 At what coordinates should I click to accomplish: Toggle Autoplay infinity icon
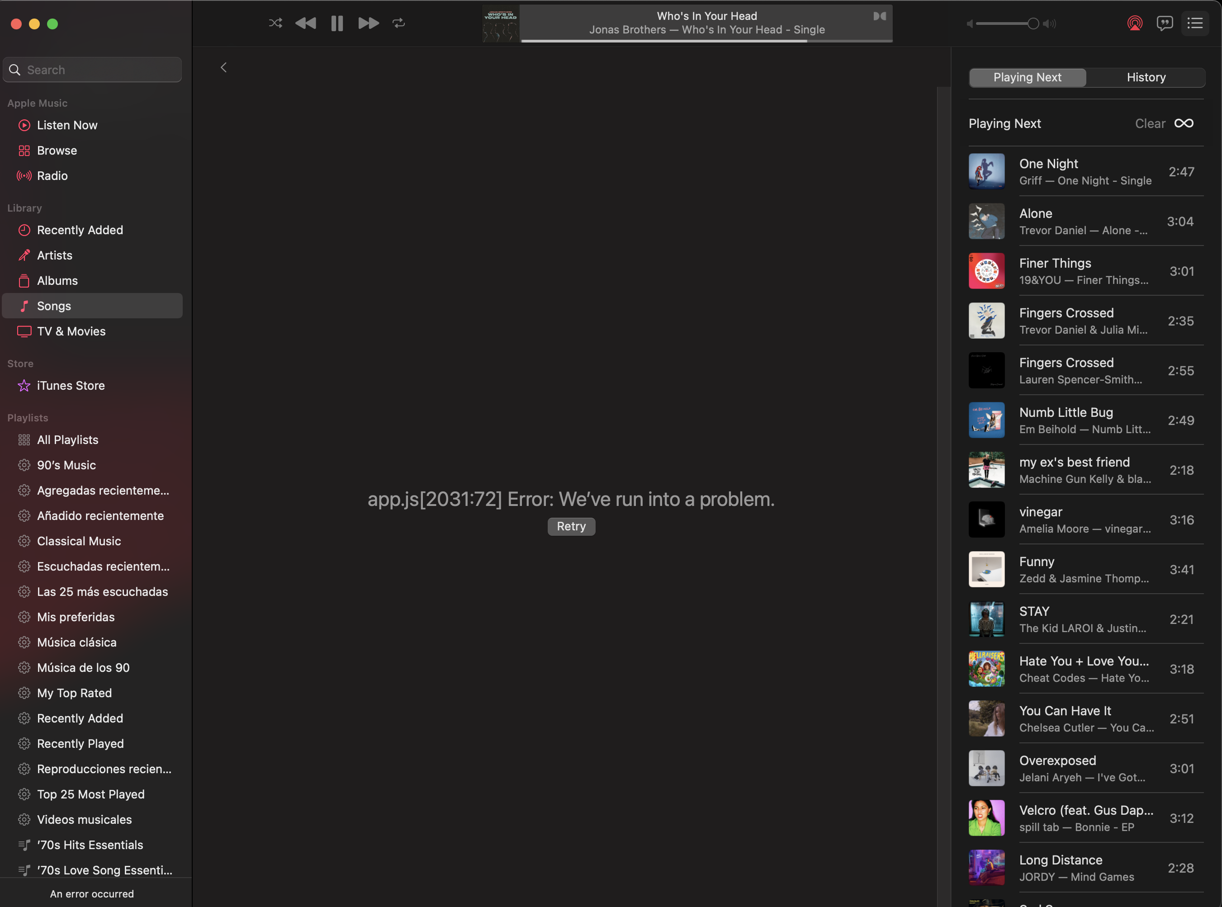[x=1184, y=123]
